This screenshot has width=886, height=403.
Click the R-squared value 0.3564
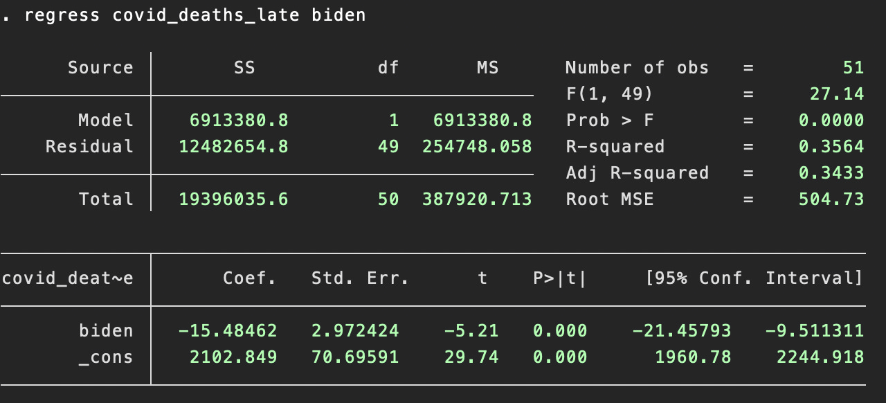pyautogui.click(x=831, y=147)
